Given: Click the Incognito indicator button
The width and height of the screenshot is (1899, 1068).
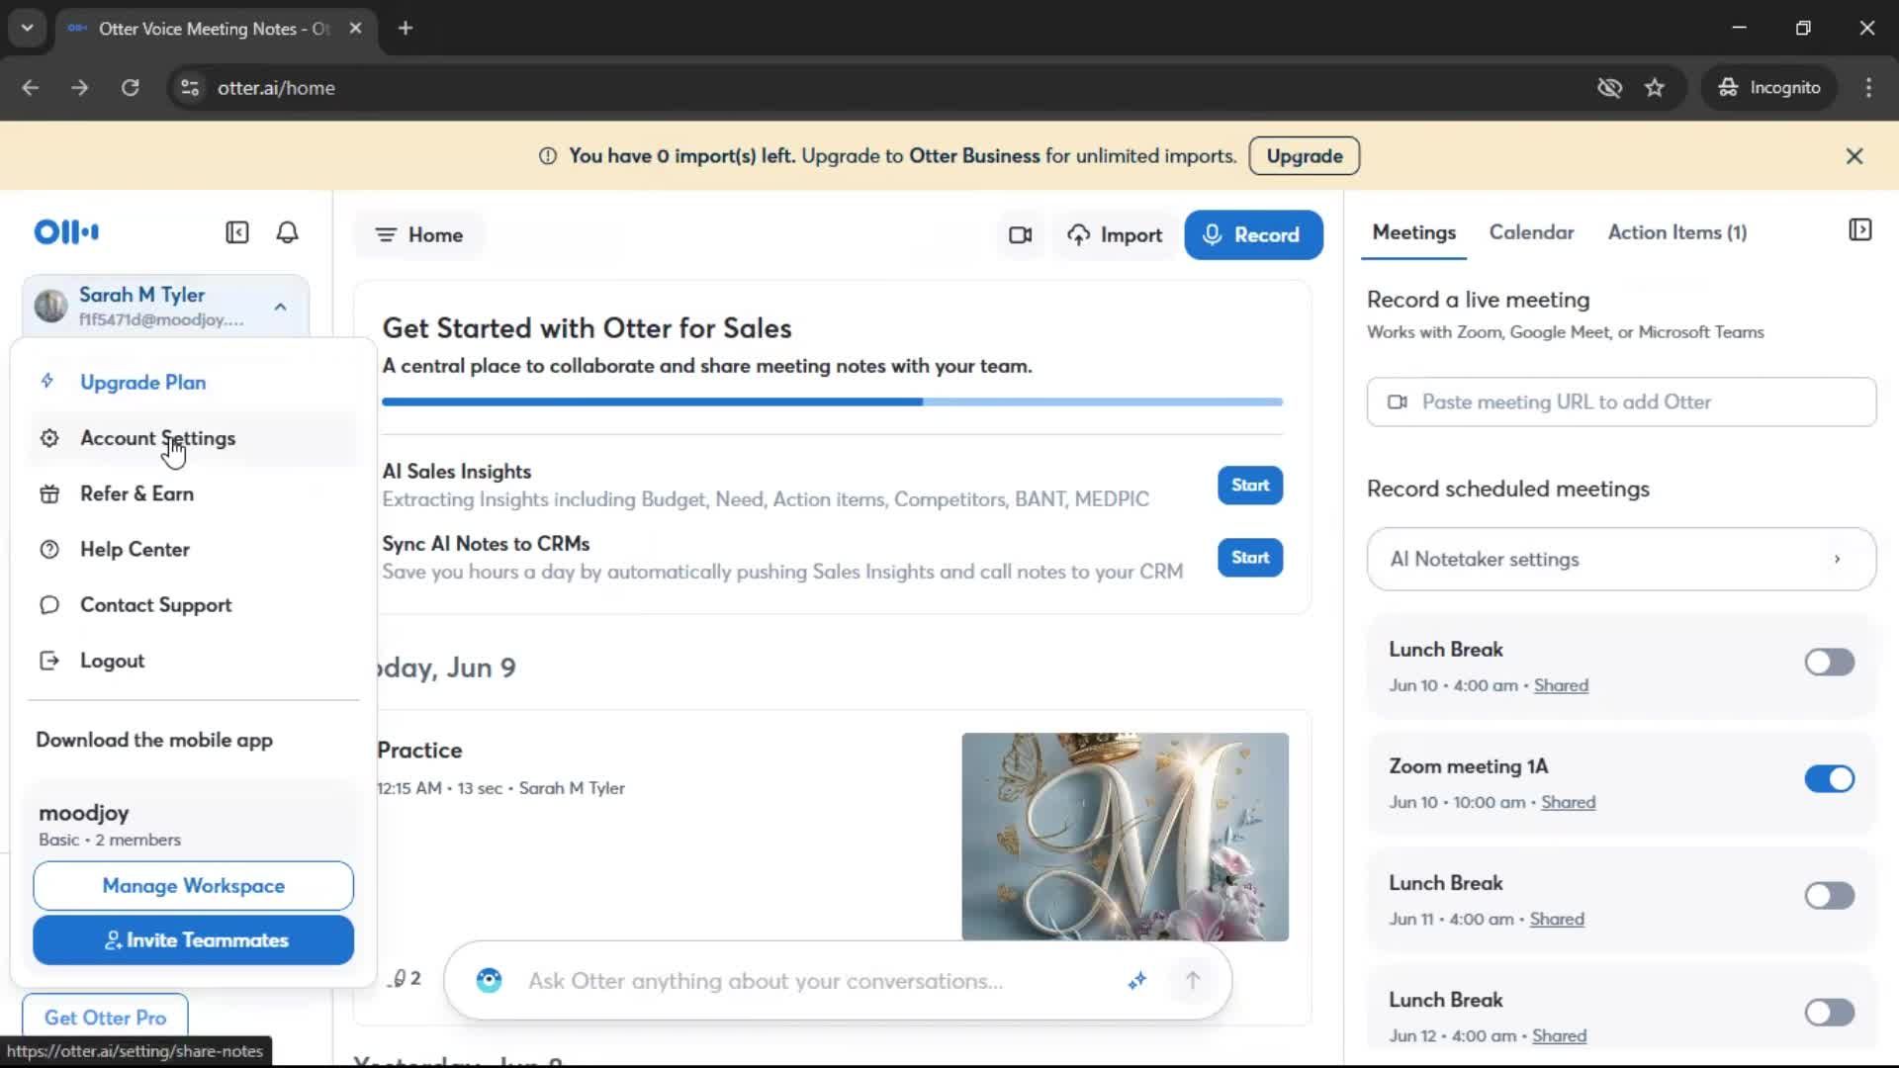Looking at the screenshot, I should coord(1769,88).
